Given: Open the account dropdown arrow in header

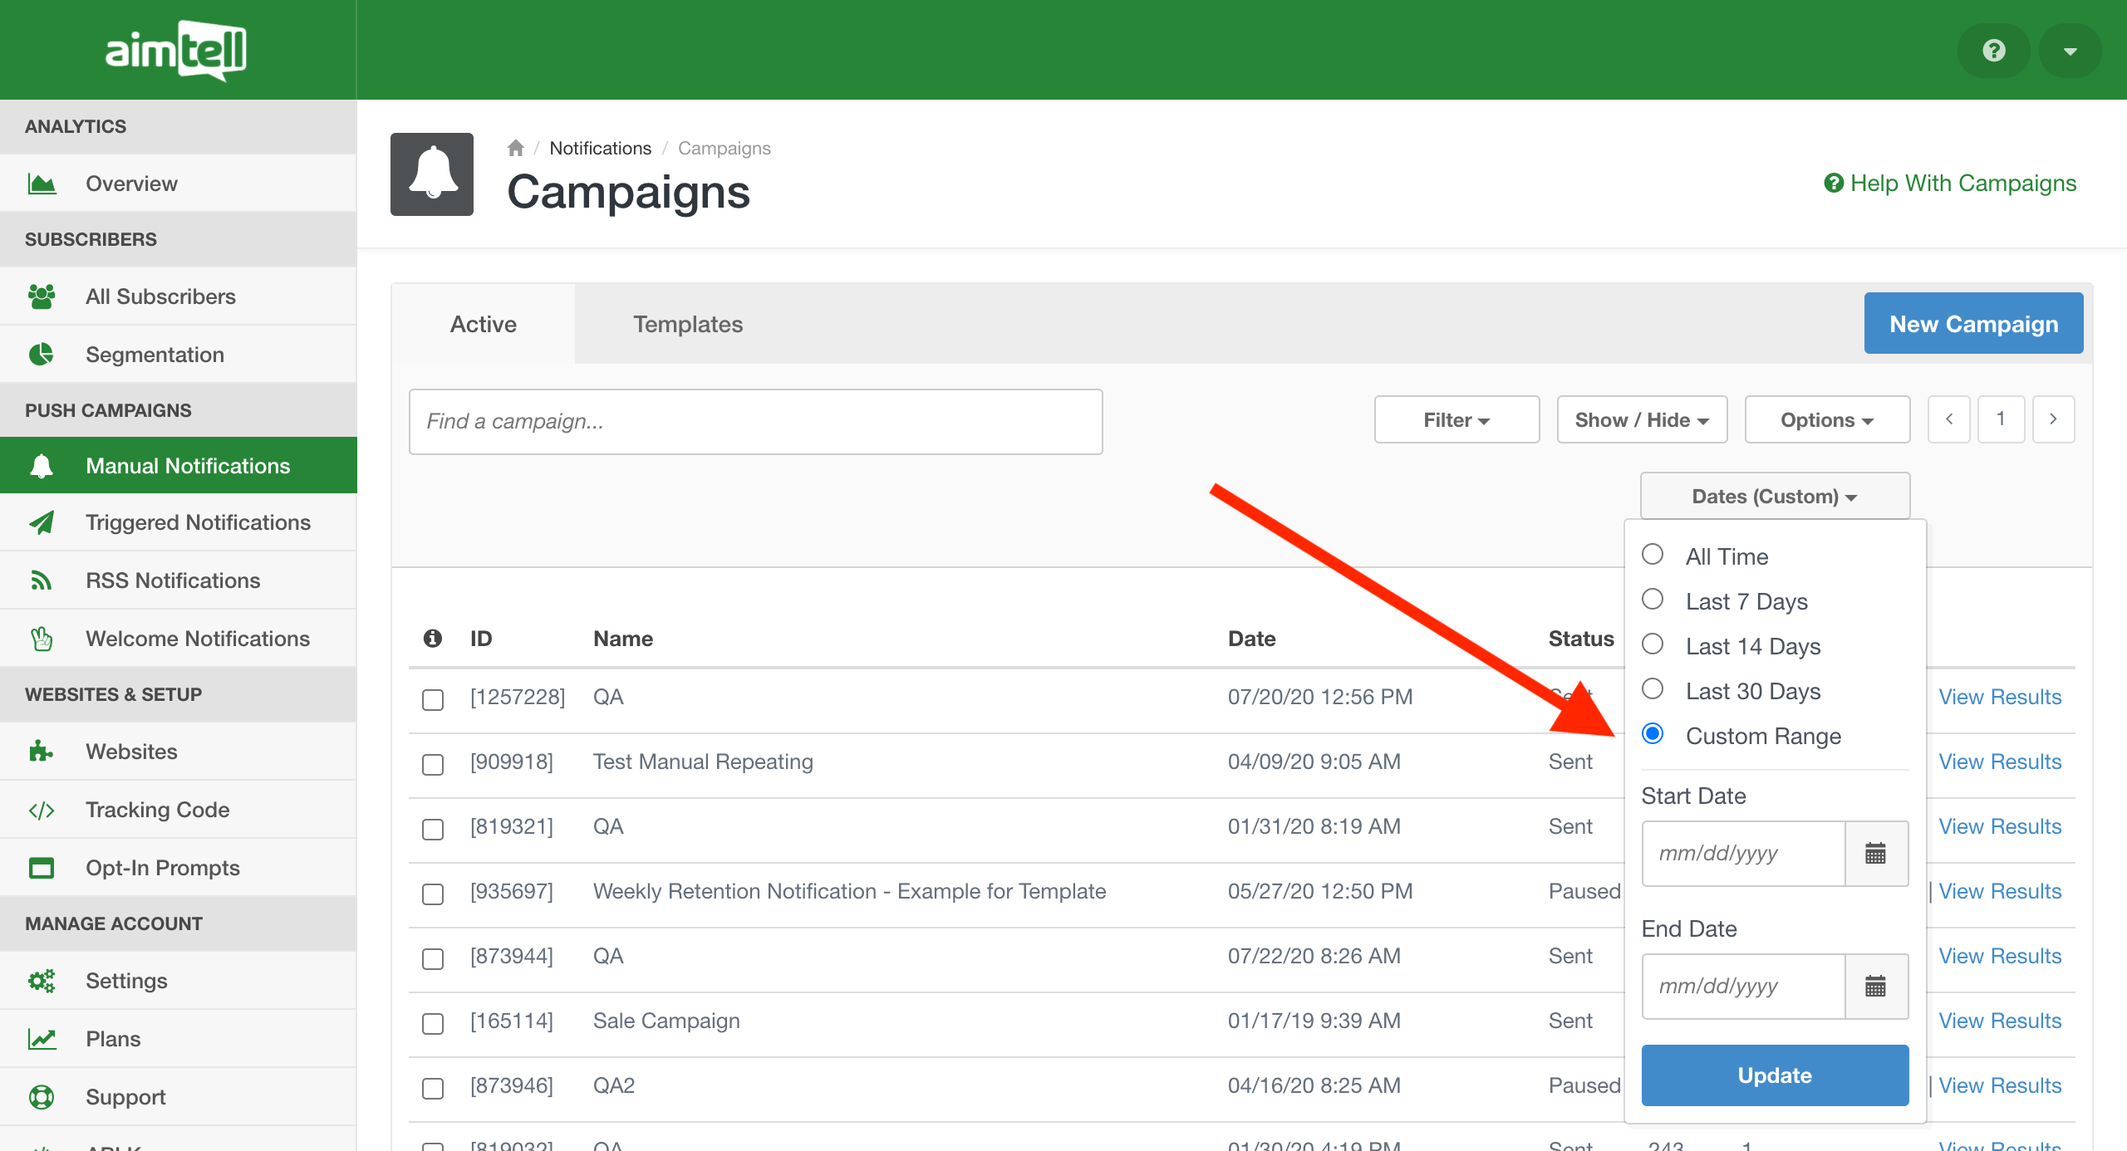Looking at the screenshot, I should [x=2070, y=51].
